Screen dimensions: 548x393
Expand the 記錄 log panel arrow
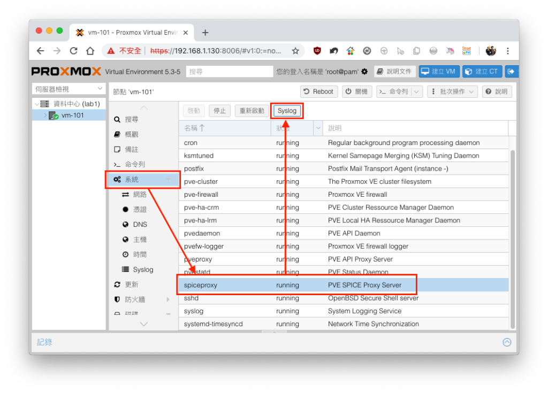(507, 342)
